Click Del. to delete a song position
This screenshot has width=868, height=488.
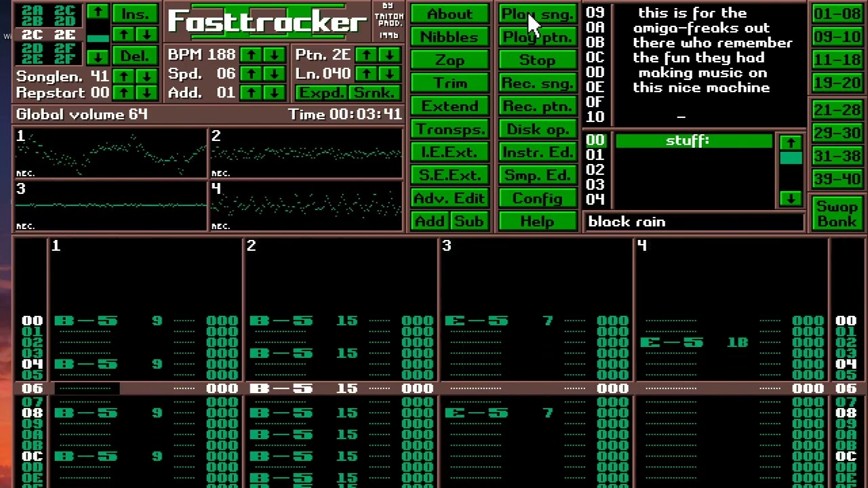[x=135, y=56]
